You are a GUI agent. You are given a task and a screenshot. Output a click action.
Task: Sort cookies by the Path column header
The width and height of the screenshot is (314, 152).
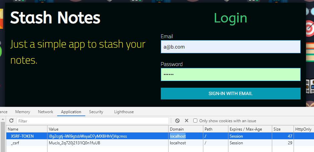[216, 129]
